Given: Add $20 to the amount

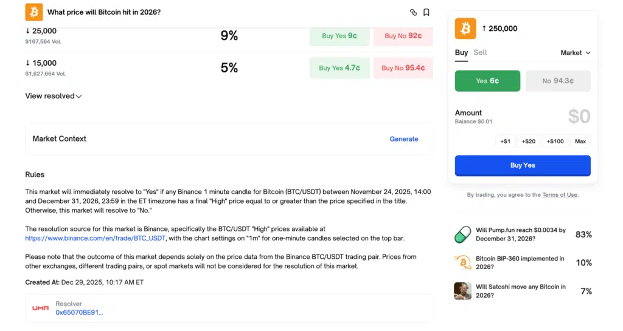Looking at the screenshot, I should [x=529, y=142].
